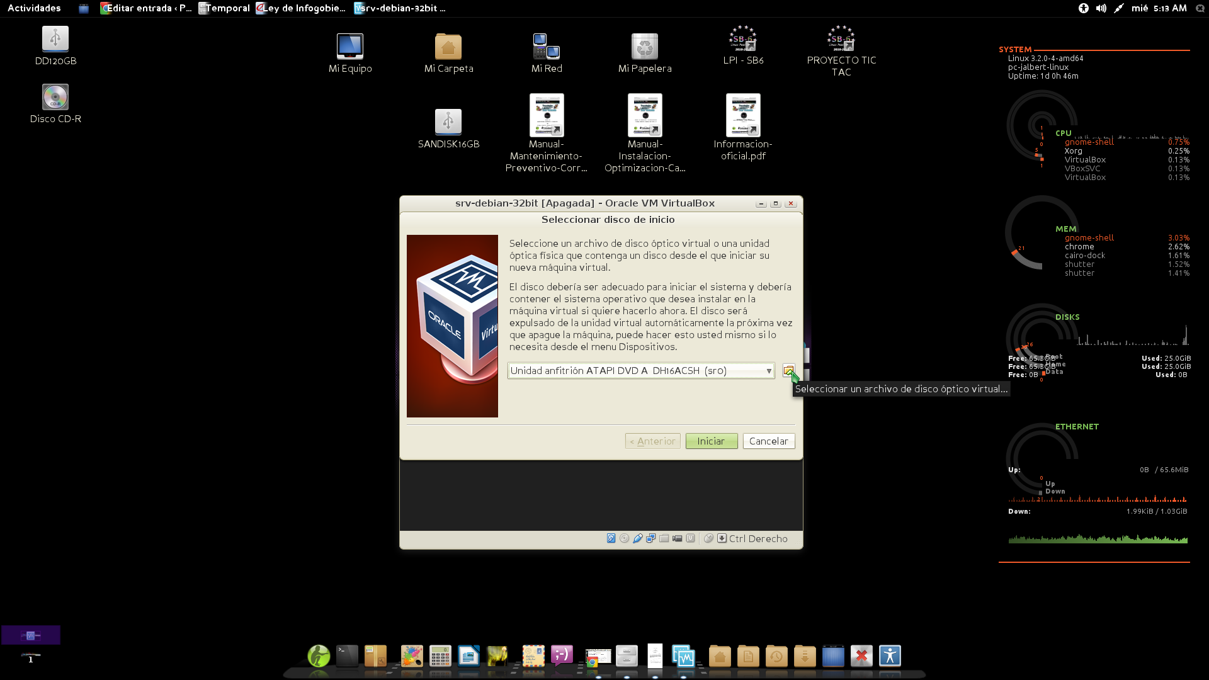Click the USB devices status bar icon
The width and height of the screenshot is (1209, 680).
pyautogui.click(x=637, y=538)
